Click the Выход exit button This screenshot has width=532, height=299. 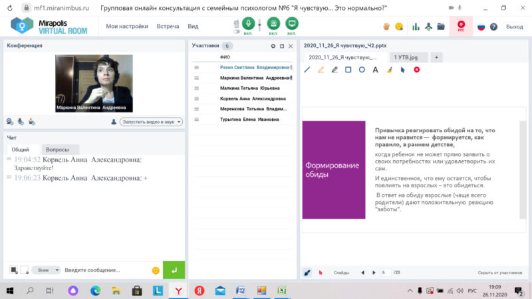514,27
